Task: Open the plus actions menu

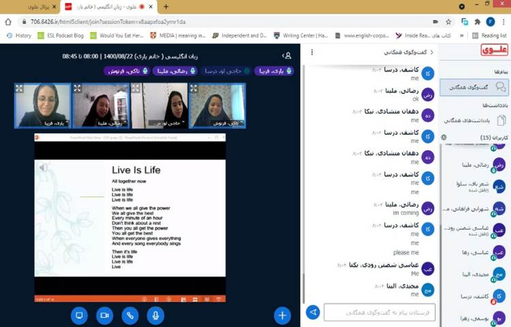Action: 282,315
